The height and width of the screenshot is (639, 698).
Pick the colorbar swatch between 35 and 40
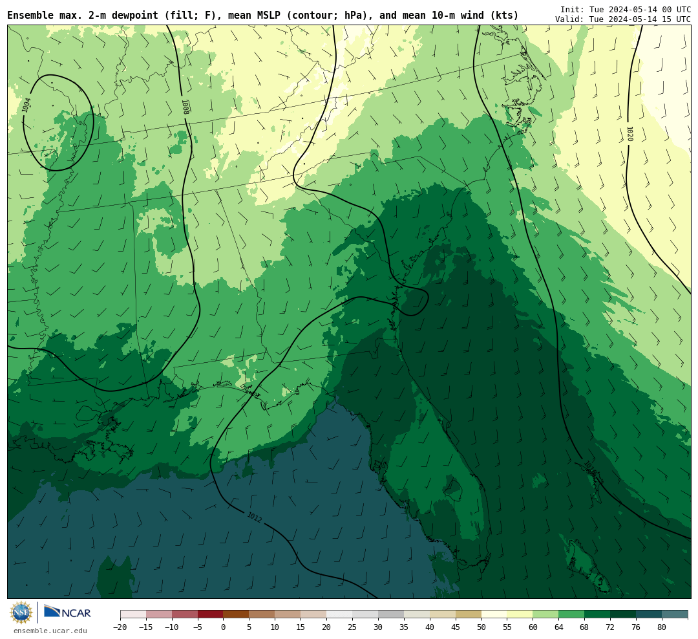tap(417, 614)
